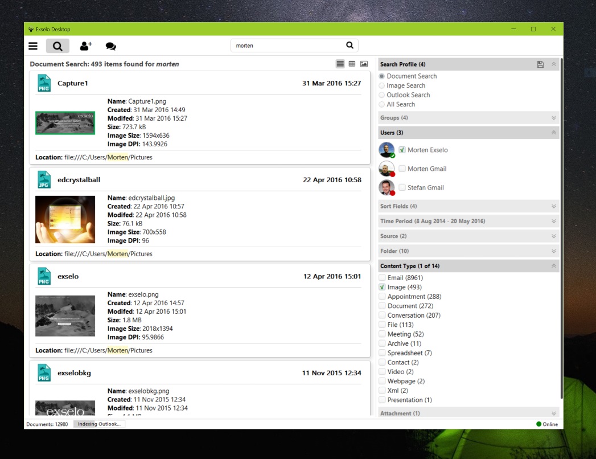The height and width of the screenshot is (459, 596).
Task: Select Document Search radio button
Action: click(x=381, y=76)
